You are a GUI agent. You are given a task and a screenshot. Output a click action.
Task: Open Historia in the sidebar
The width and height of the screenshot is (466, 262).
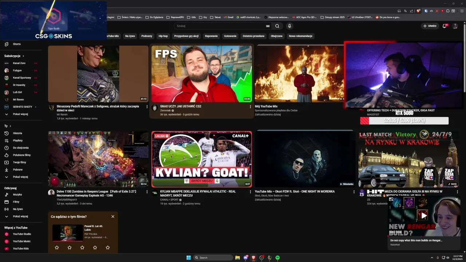[x=17, y=133]
